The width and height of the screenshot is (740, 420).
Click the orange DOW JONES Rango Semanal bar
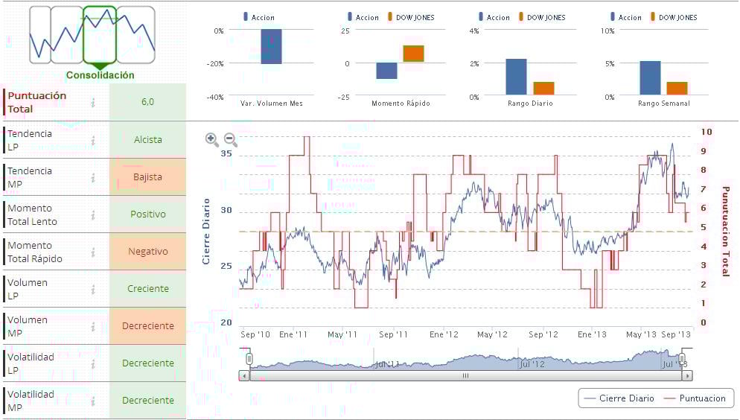point(677,89)
